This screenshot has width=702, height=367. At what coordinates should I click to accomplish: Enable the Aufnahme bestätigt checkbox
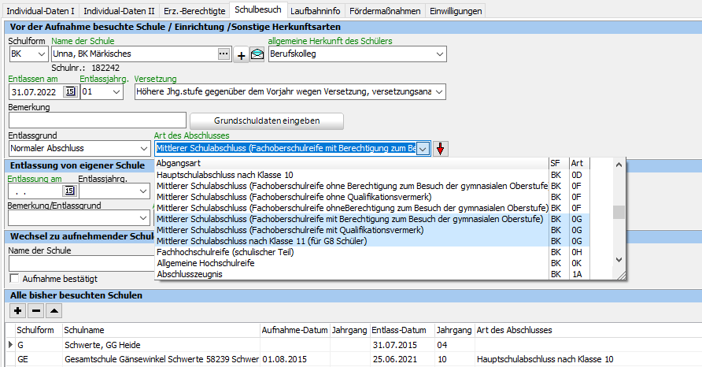[13, 279]
